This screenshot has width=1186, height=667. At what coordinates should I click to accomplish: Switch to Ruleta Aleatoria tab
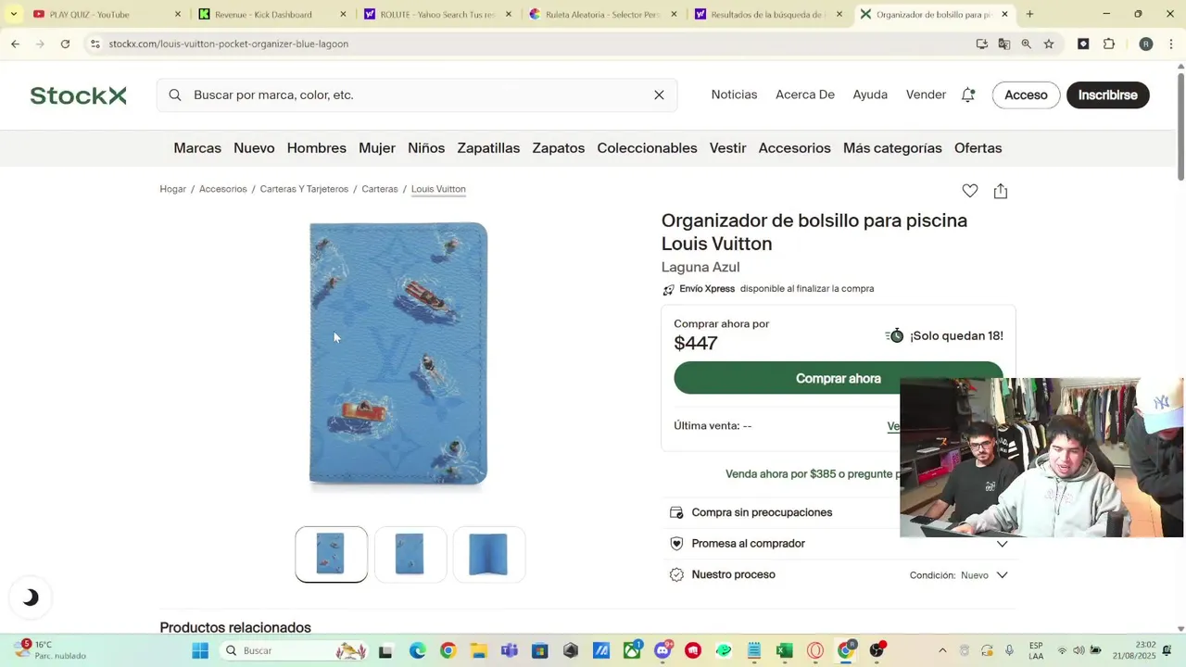pos(600,14)
